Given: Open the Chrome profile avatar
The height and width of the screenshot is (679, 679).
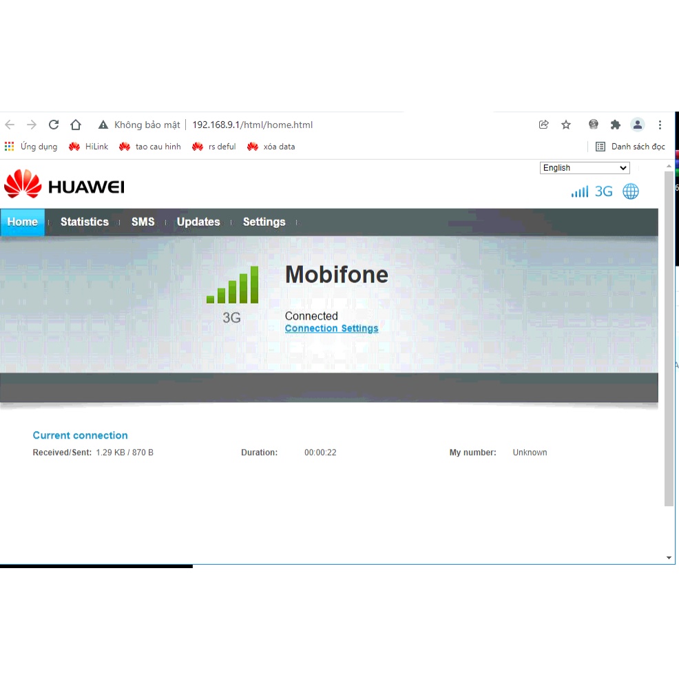Looking at the screenshot, I should point(638,125).
